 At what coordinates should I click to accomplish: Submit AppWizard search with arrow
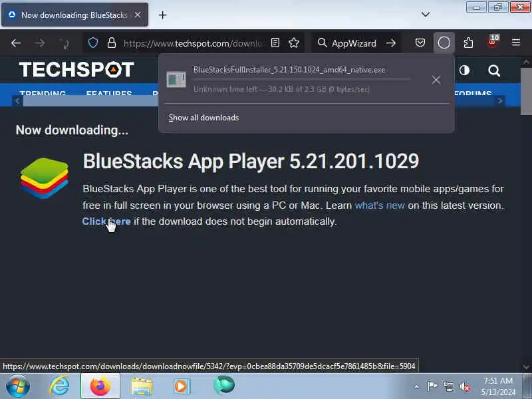[x=391, y=43]
